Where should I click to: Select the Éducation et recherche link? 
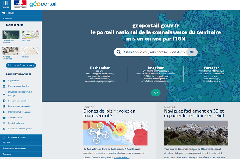coord(19,106)
